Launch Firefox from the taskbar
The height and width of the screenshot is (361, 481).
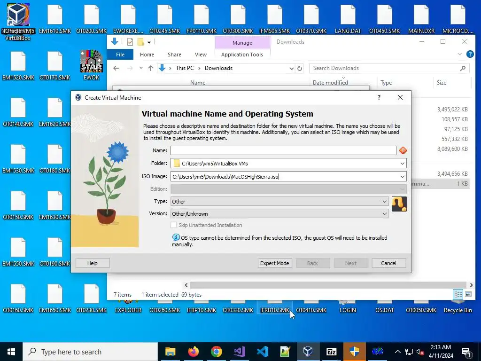193,352
